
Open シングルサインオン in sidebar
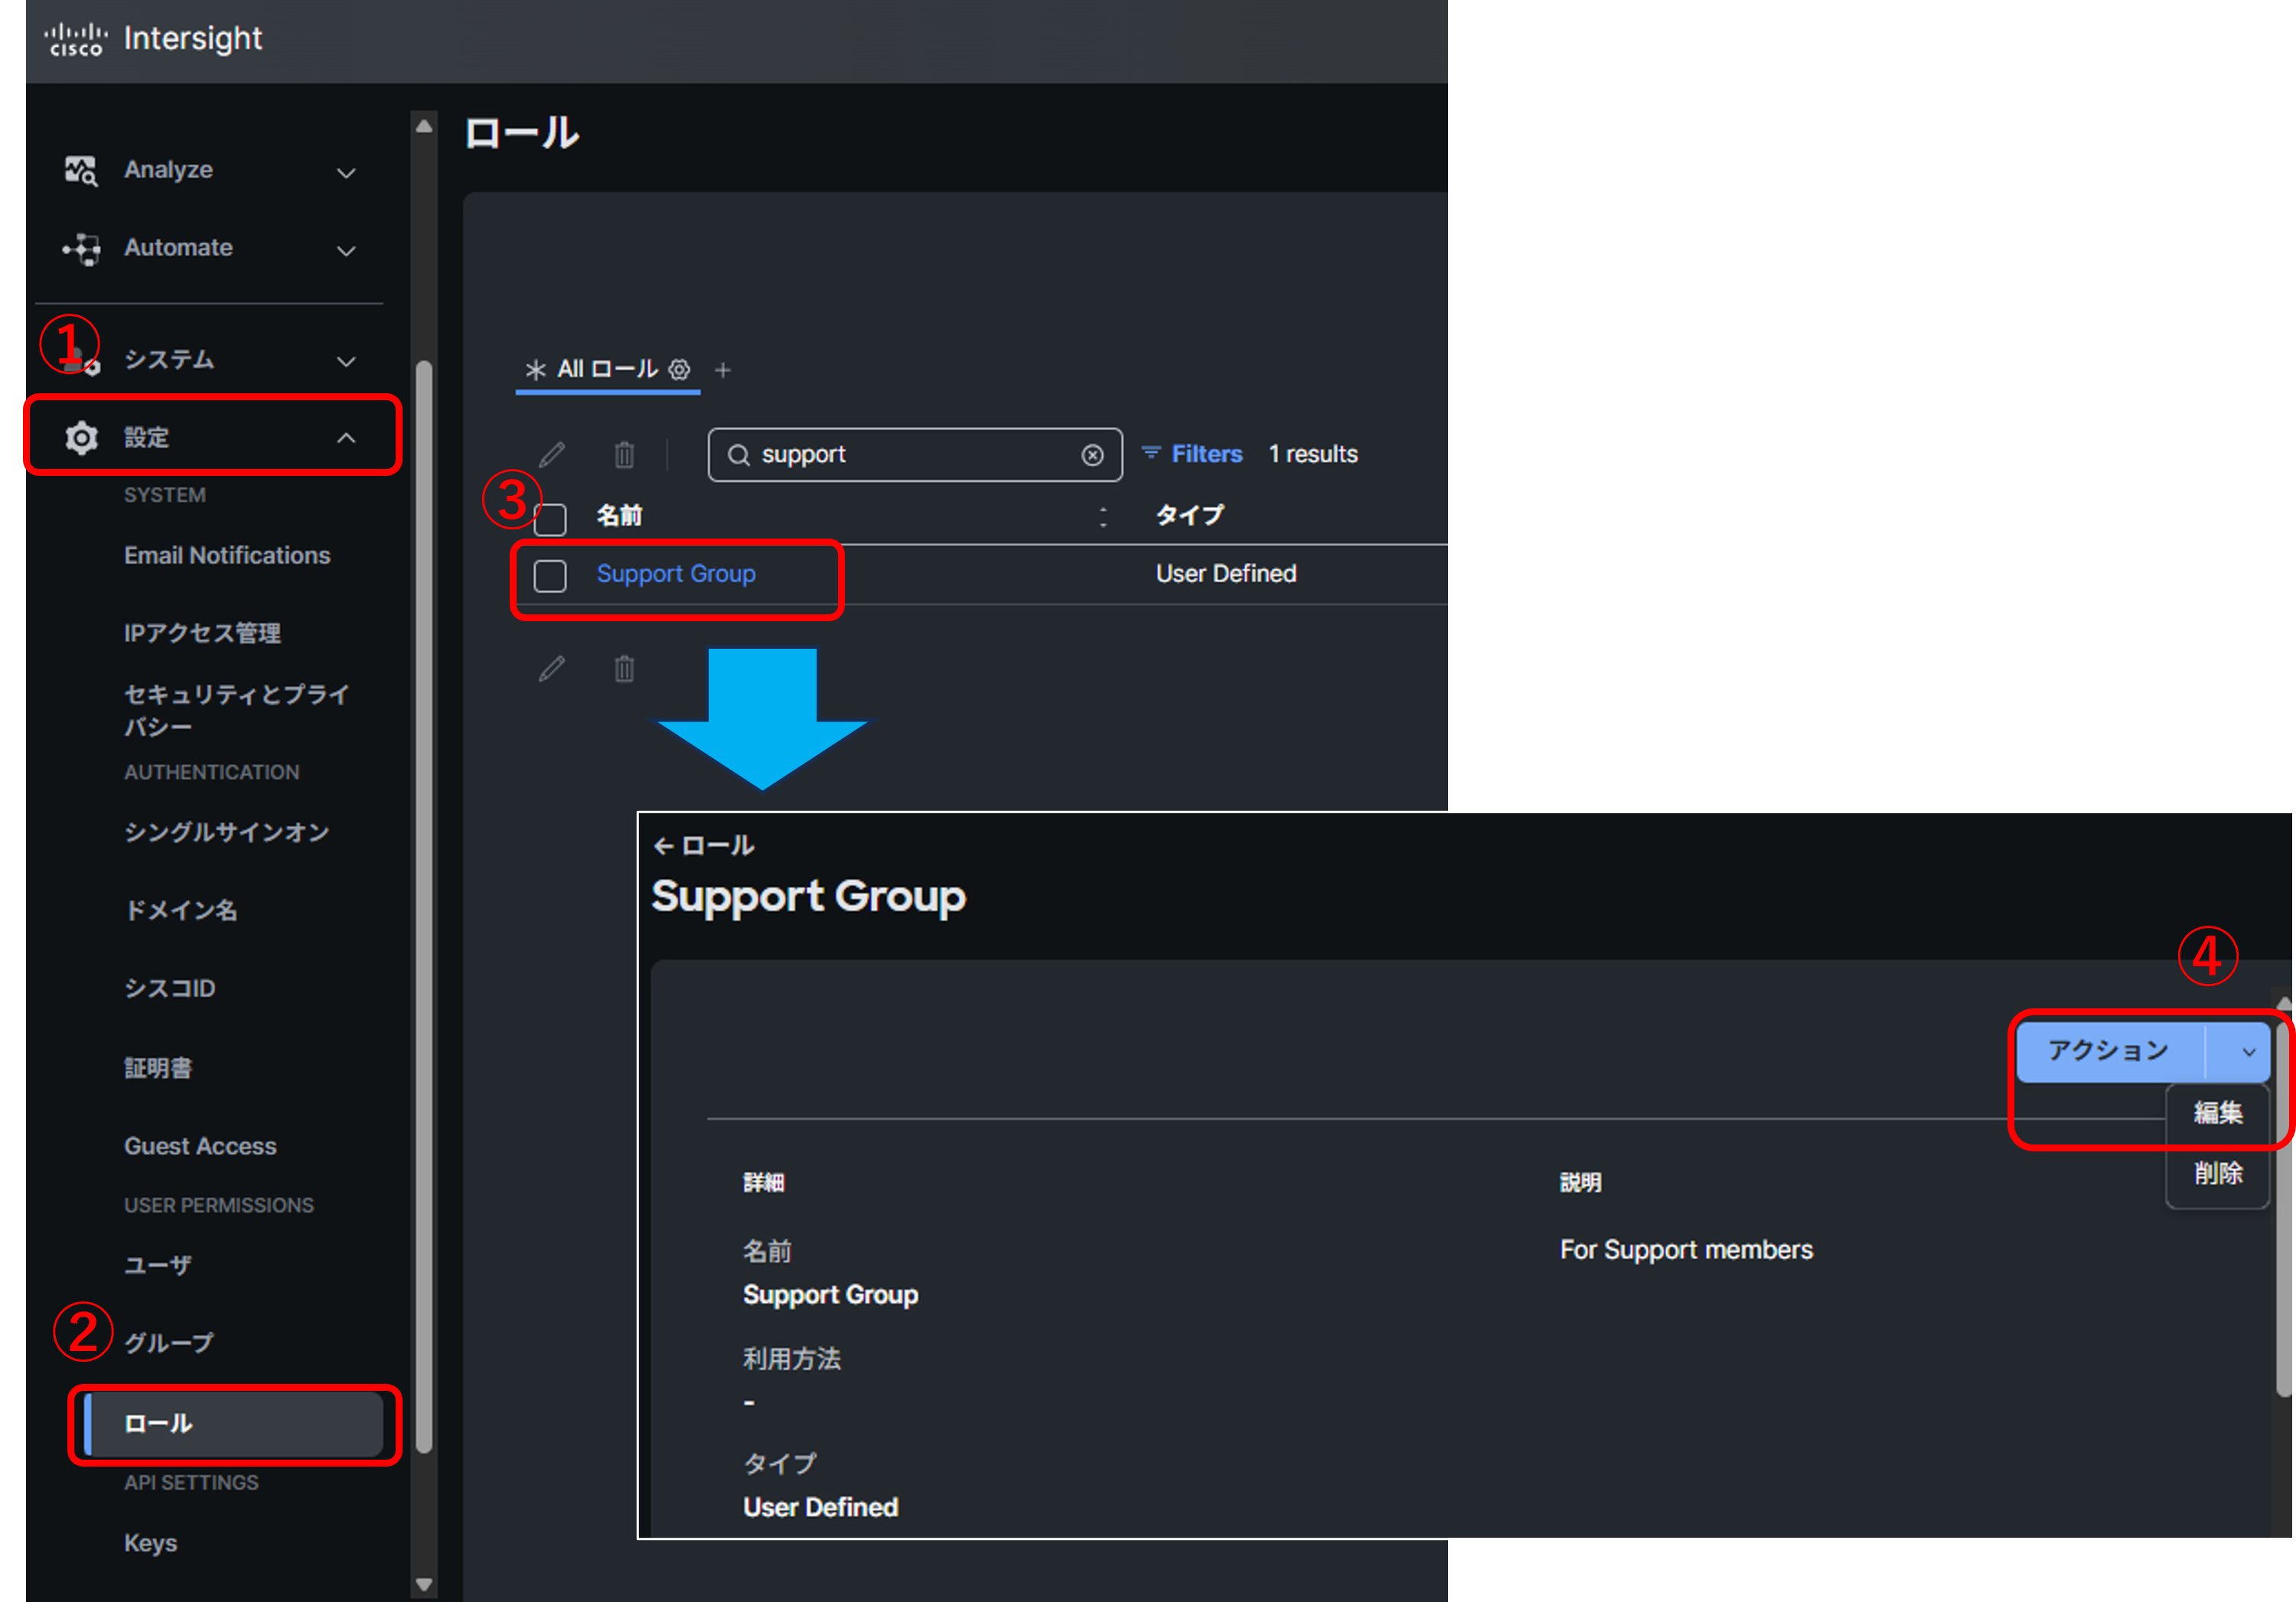(226, 832)
